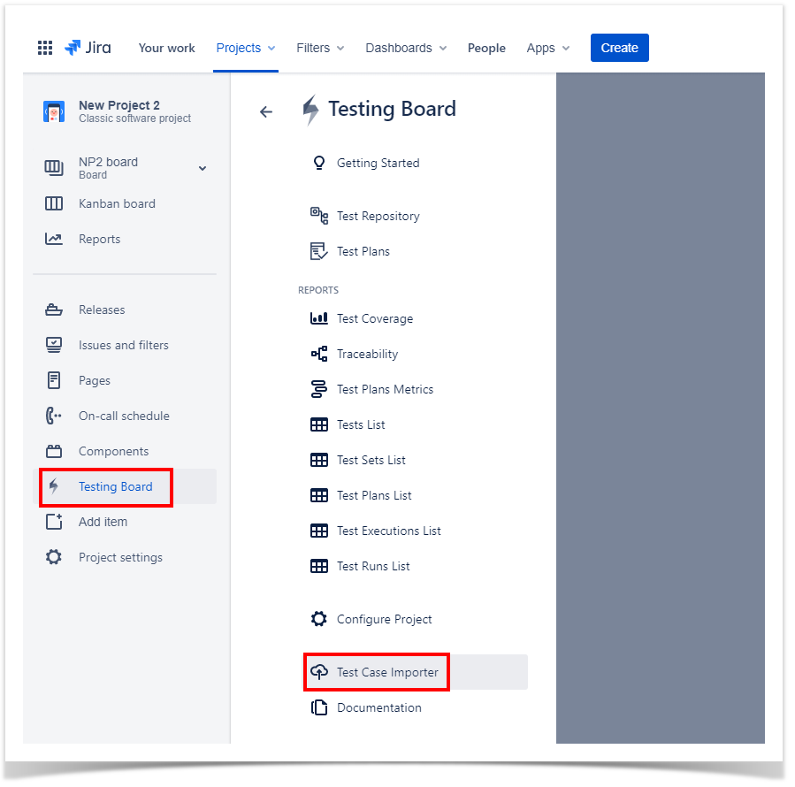Click the Test Plans Metrics icon
This screenshot has width=795, height=787.
click(x=319, y=389)
